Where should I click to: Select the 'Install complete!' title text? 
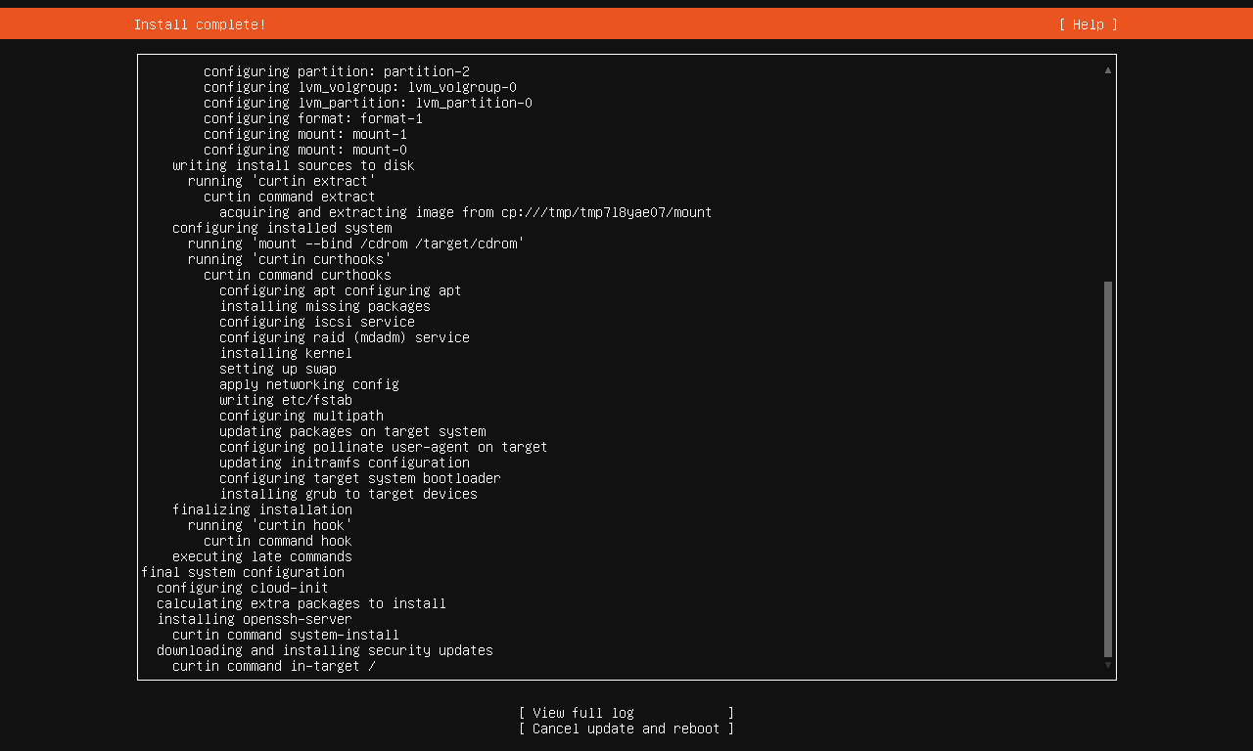click(x=199, y=23)
